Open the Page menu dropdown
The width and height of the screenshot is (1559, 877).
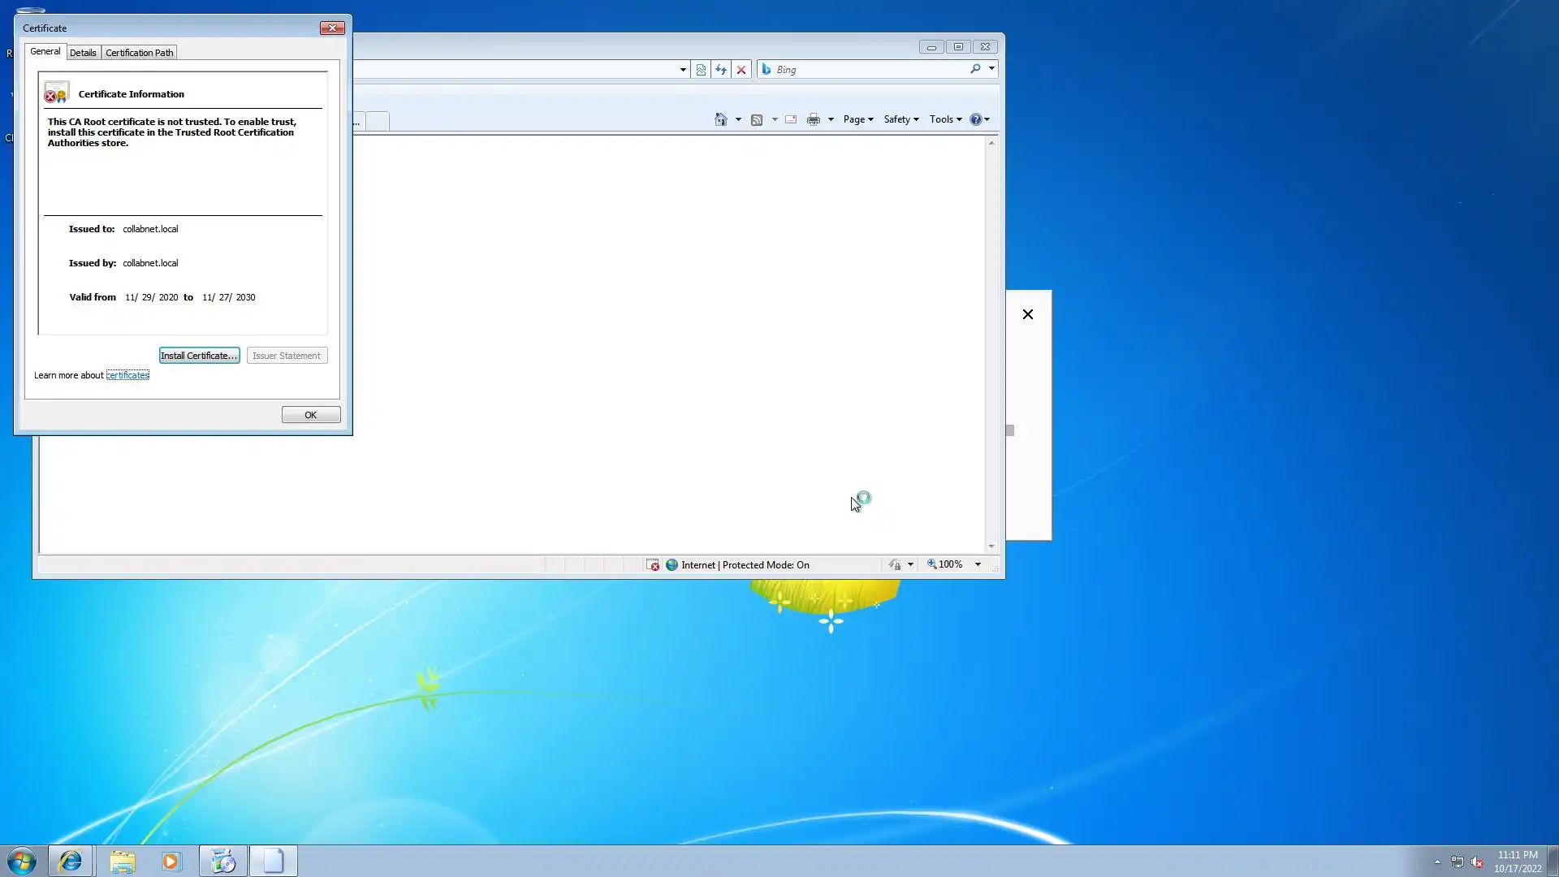(858, 119)
